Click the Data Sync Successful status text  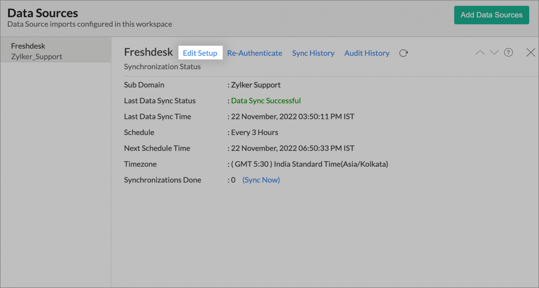tap(266, 101)
